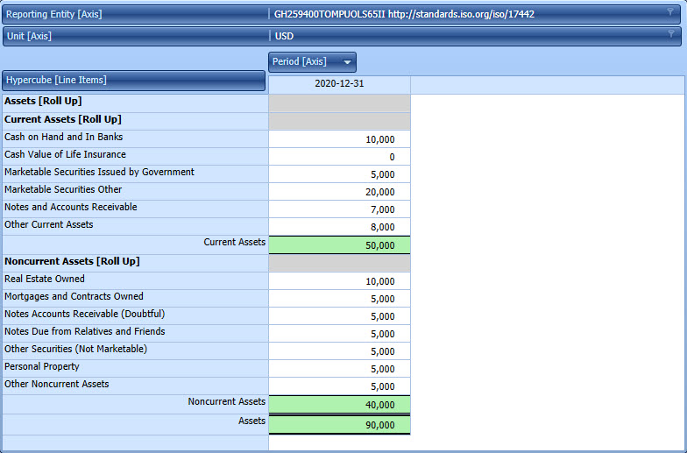Select the Unit [Axis] bar
Image resolution: width=687 pixels, height=453 pixels.
click(342, 37)
